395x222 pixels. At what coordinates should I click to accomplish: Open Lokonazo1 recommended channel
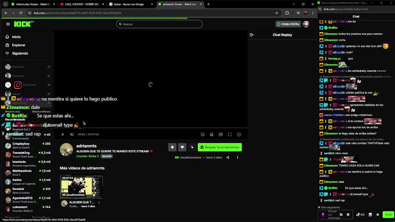click(x=28, y=209)
